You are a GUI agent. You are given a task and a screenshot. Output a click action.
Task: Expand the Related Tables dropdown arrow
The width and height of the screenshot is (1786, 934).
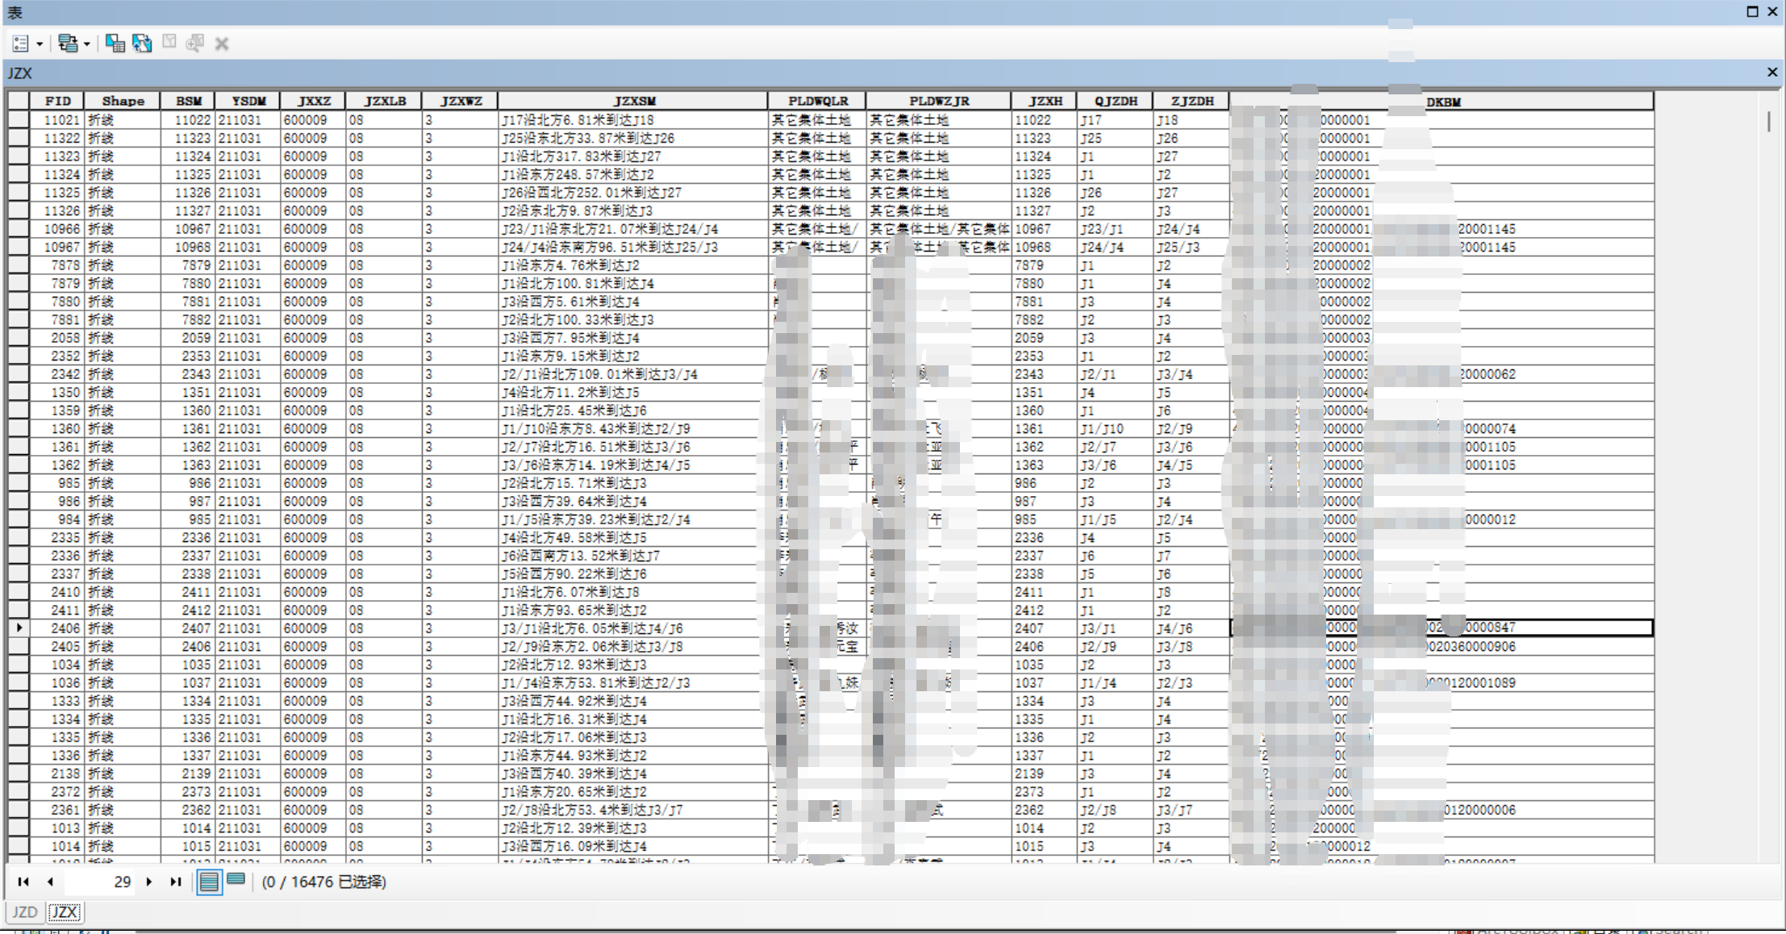pos(86,44)
